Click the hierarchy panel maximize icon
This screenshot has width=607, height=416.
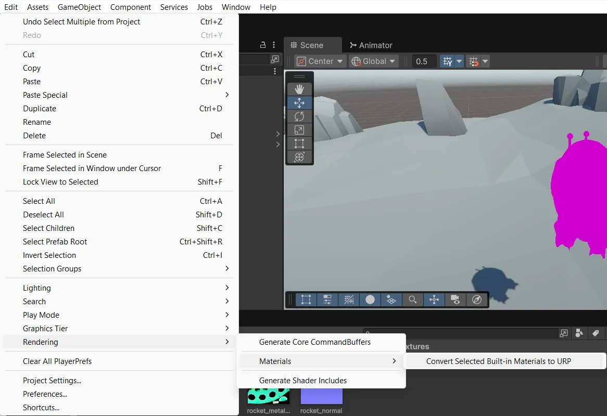275,59
